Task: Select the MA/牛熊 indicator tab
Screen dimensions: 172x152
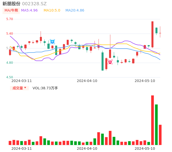Action: 11,11
